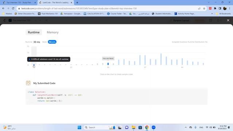Share this page from the address bar
Screen dimensions: 233x131
(x=199, y=8)
